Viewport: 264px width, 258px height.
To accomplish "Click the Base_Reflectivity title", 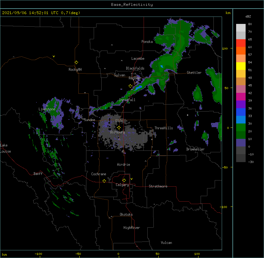I will 132,5.
